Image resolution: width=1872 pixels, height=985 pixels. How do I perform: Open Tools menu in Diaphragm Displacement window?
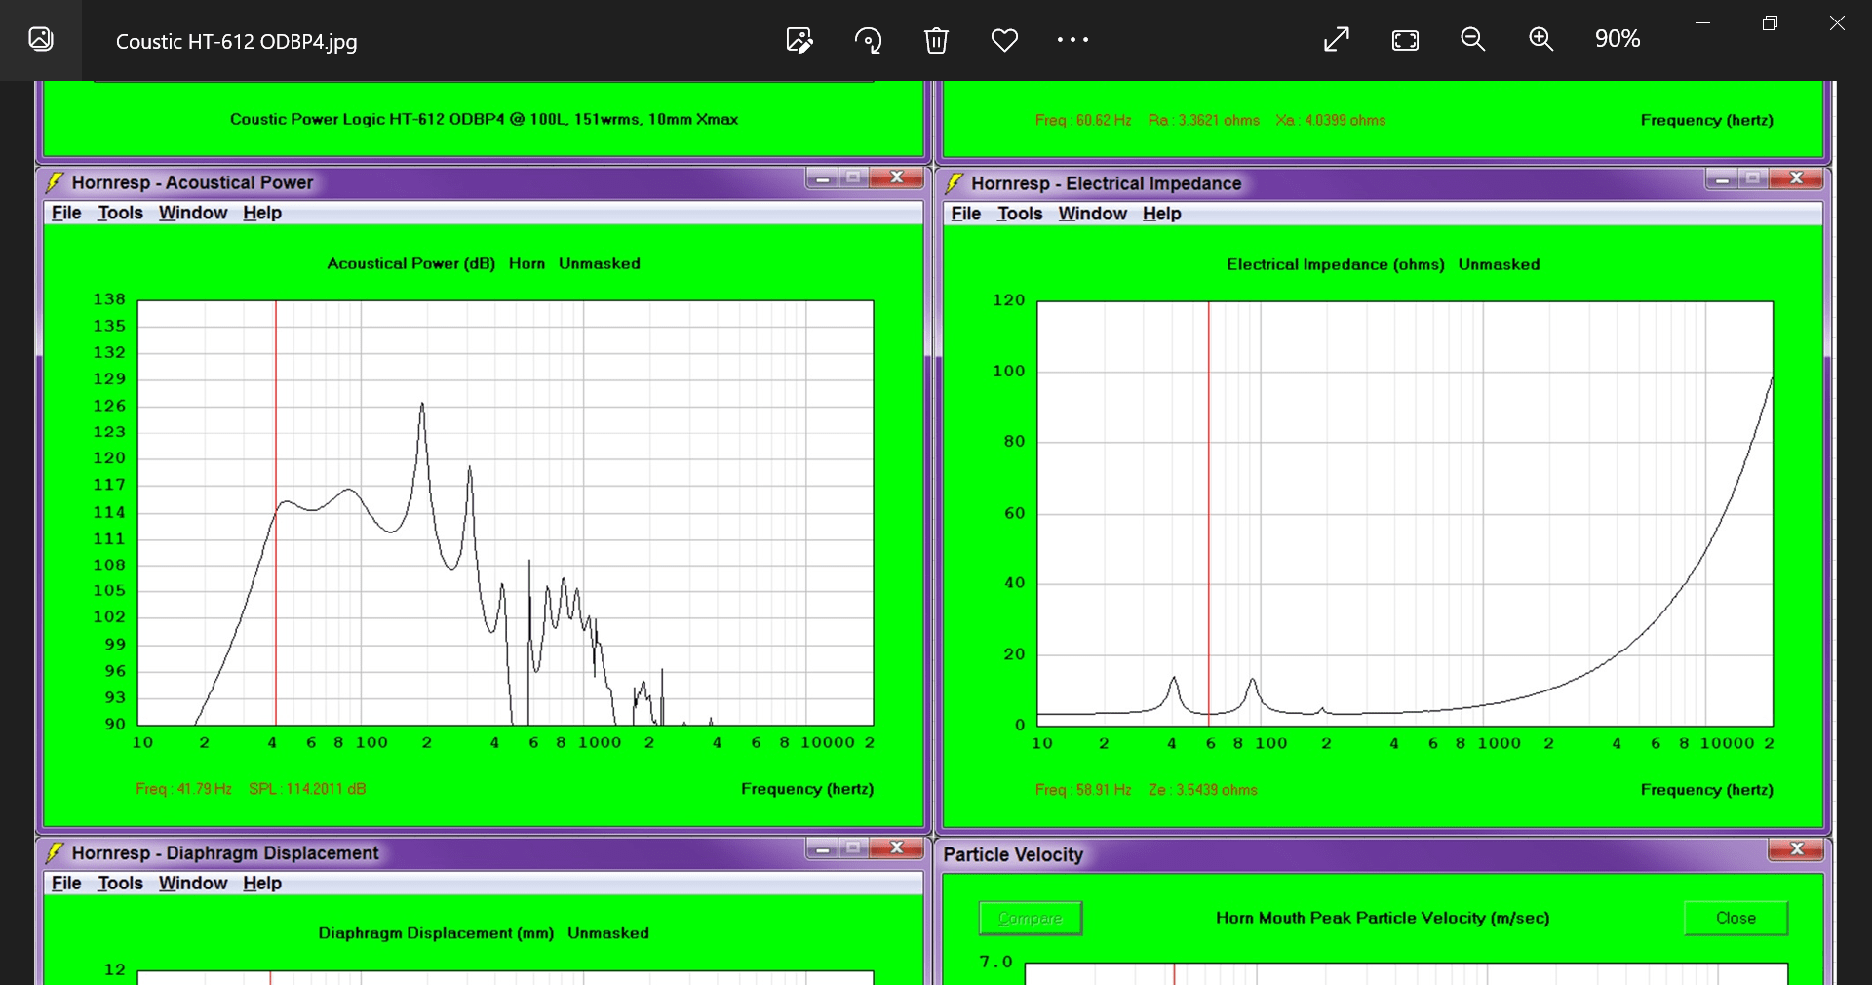coord(120,883)
